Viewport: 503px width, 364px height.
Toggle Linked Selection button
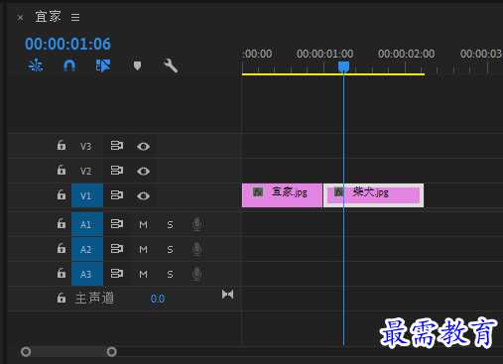(103, 65)
